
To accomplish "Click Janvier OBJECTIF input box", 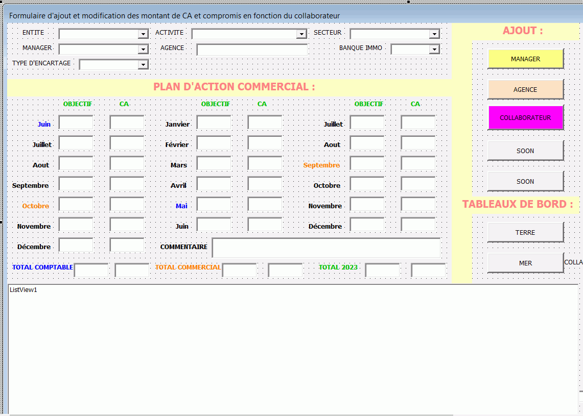I will coord(214,123).
